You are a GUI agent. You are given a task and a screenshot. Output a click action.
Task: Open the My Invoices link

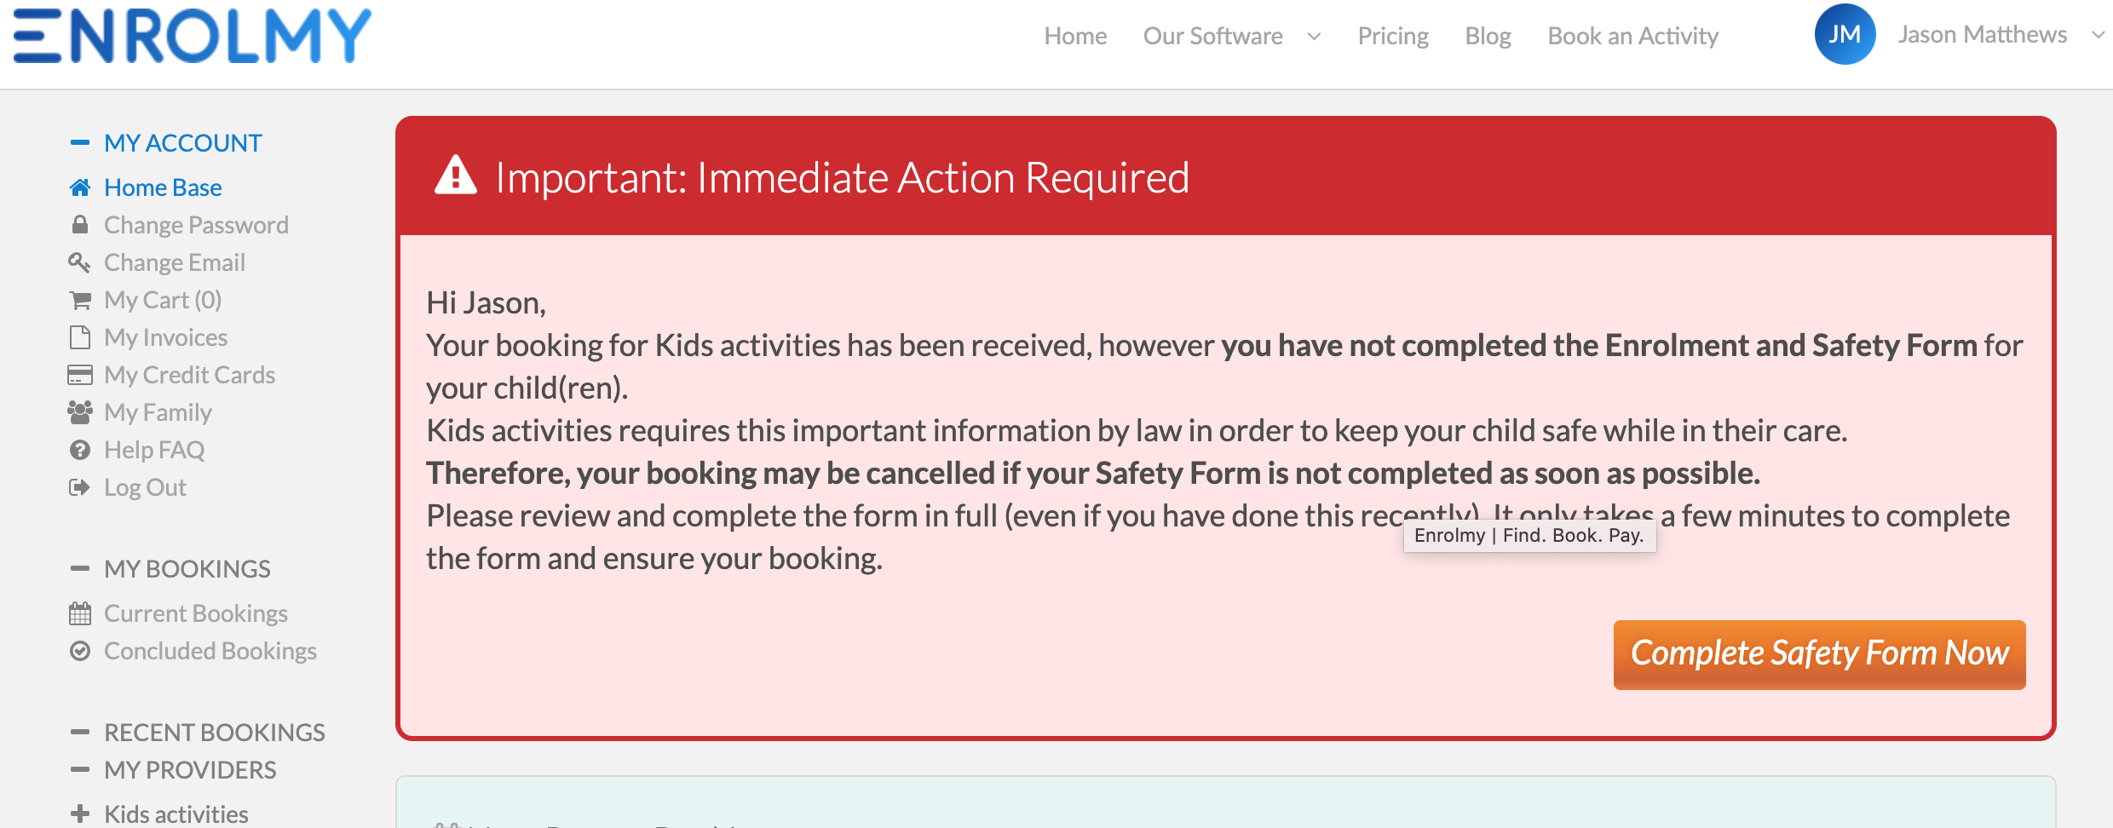pos(165,337)
